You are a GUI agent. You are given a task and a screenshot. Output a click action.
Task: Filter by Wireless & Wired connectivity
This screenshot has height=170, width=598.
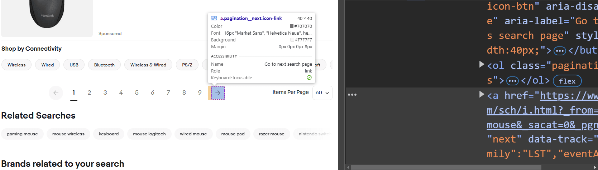point(148,65)
